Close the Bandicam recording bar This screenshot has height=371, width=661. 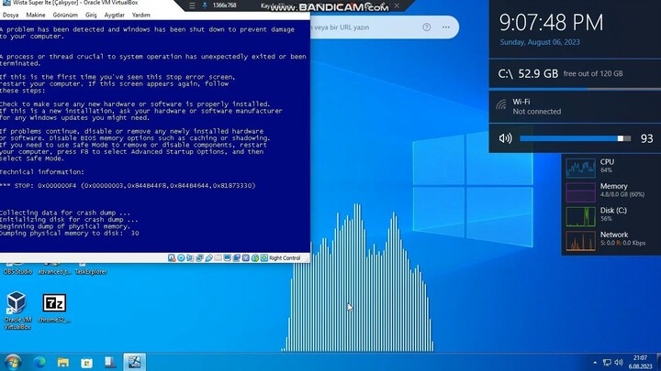pos(397,5)
